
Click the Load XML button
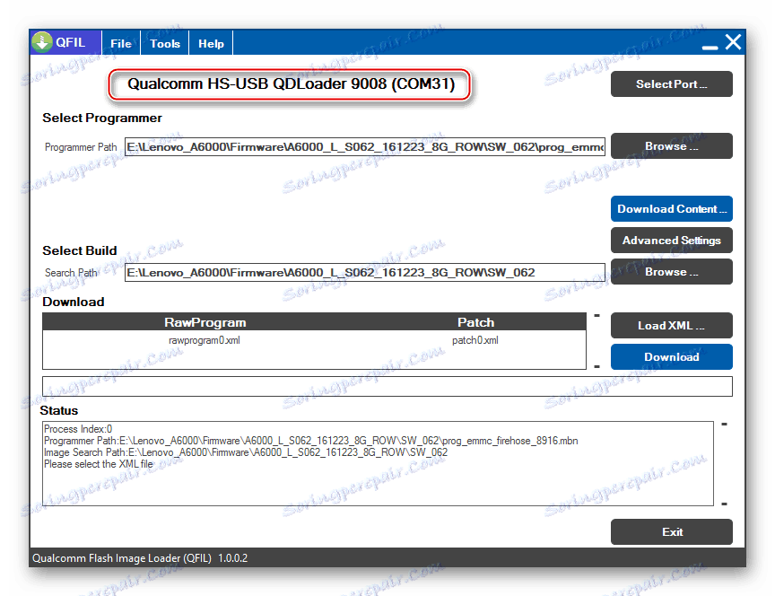click(x=672, y=326)
